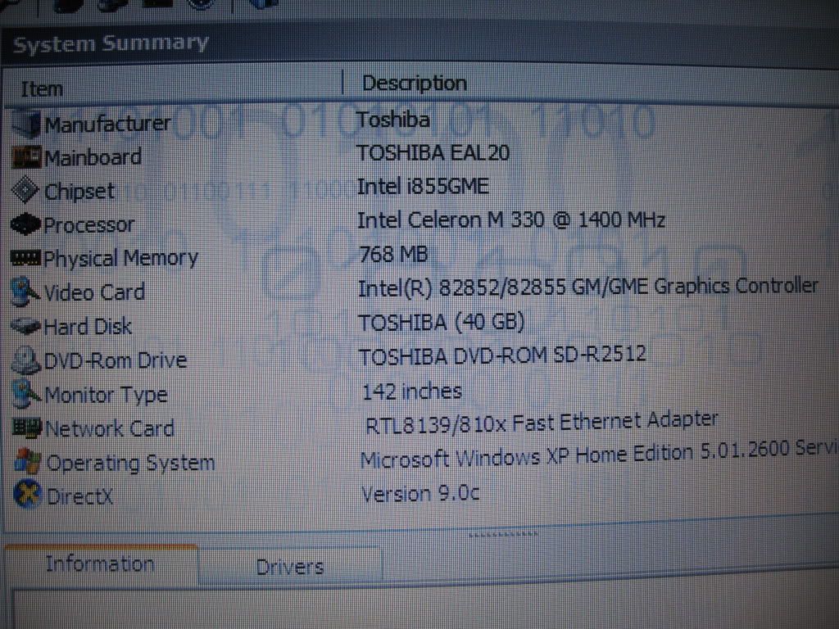Sort by the Item column header
This screenshot has width=839, height=629.
42,88
